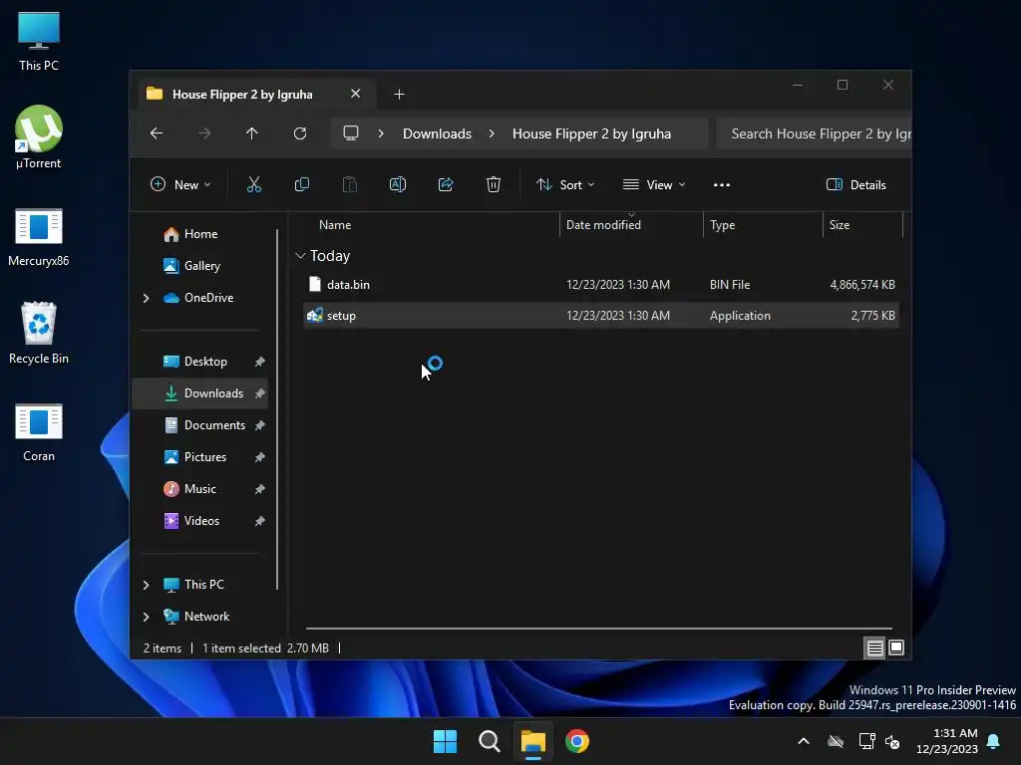This screenshot has width=1021, height=765.
Task: Open the notification bell
Action: (994, 741)
